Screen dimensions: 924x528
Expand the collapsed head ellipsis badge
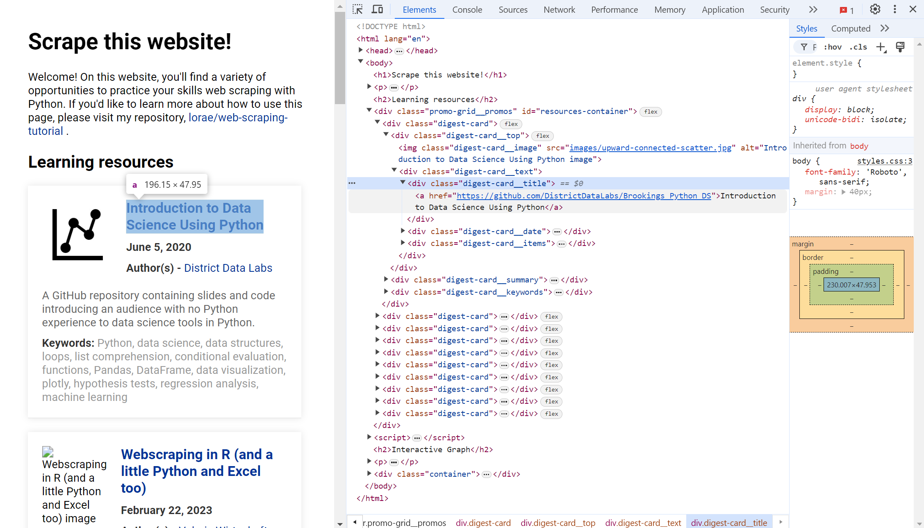pyautogui.click(x=399, y=51)
